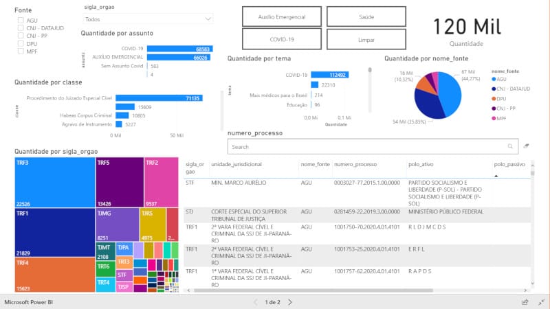Image resolution: width=550 pixels, height=309 pixels.
Task: Check the AGU source checkbox
Action: pos(21,21)
